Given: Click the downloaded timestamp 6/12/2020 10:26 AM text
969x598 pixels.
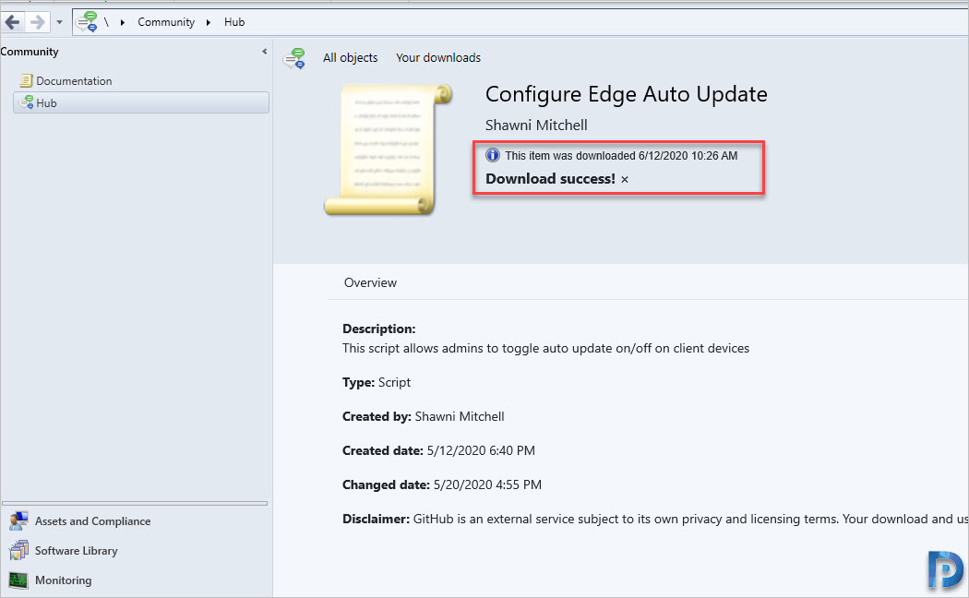Looking at the screenshot, I should tap(688, 156).
